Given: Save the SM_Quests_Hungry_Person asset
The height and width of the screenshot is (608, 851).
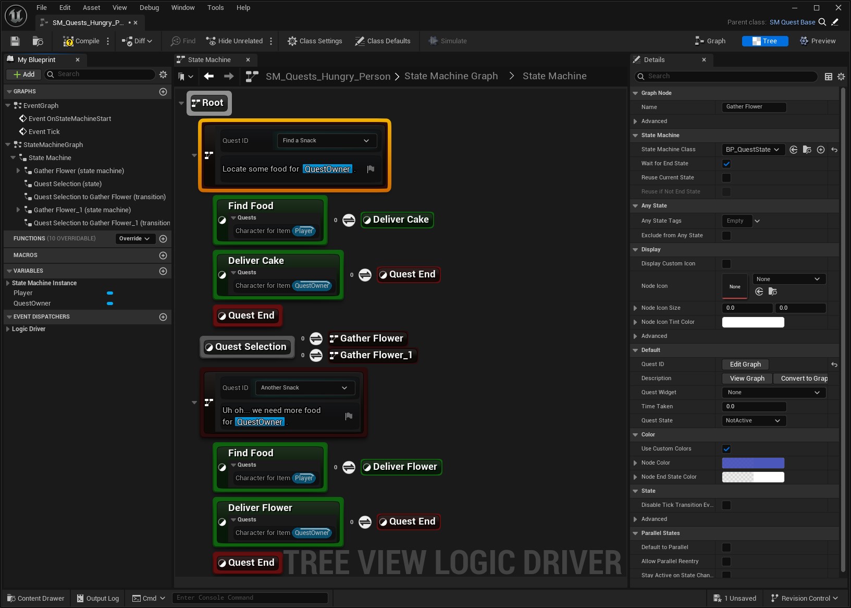Looking at the screenshot, I should (15, 41).
